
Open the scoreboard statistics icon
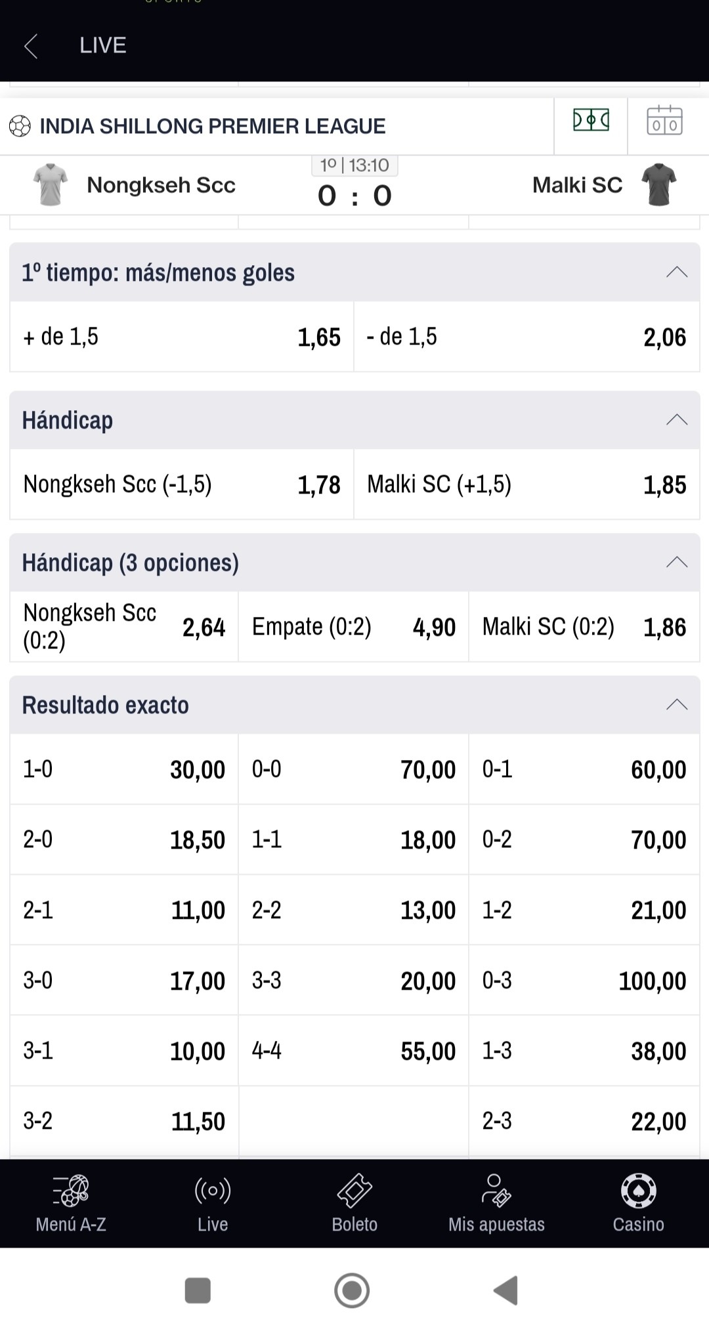click(x=664, y=121)
